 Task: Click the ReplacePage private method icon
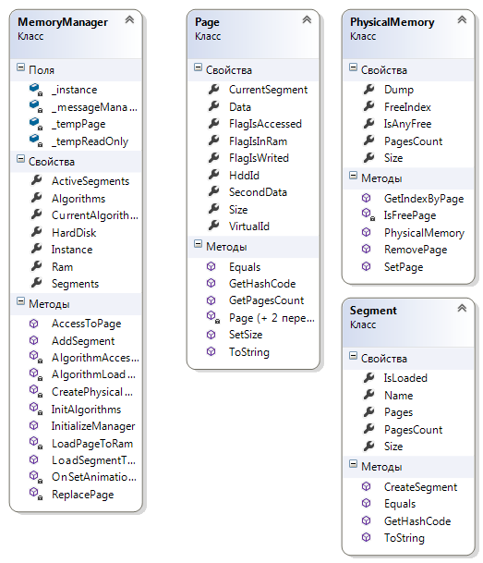(35, 494)
